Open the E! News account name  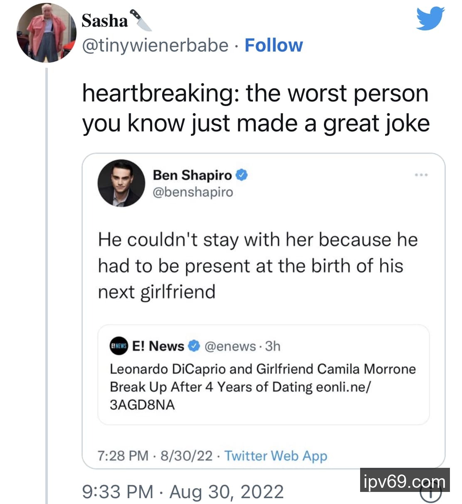tap(158, 346)
